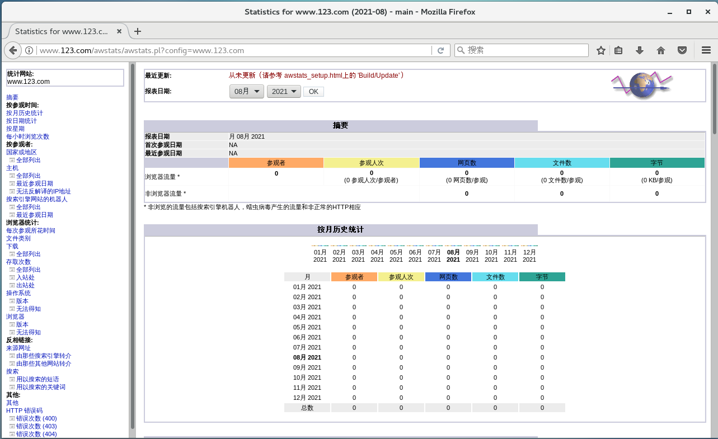
Task: Open 无法反解译的IP地址 list icon
Action: (x=12, y=192)
